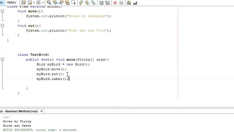Collapse the Fish move() method fold
This screenshot has height=132, width=234.
[3, 11]
